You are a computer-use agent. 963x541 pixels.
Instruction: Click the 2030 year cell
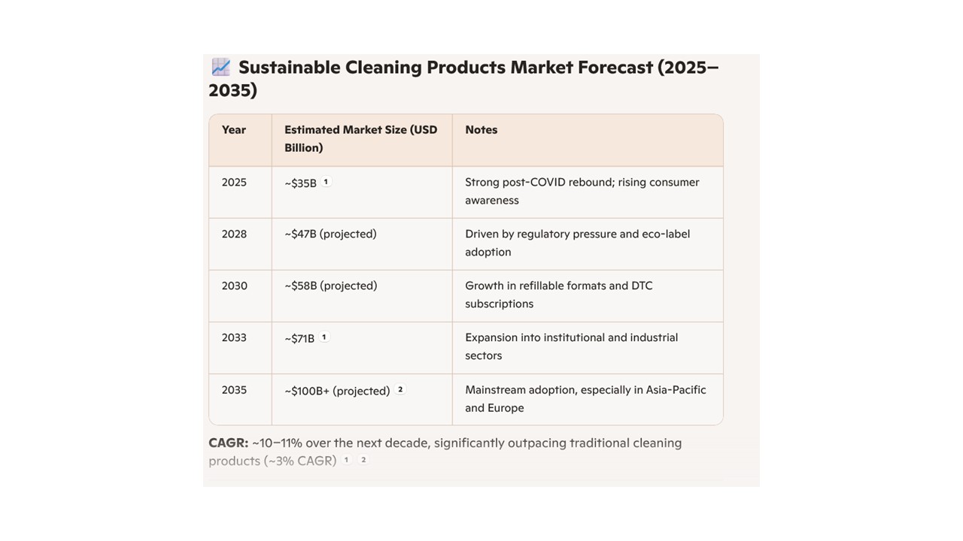(234, 286)
